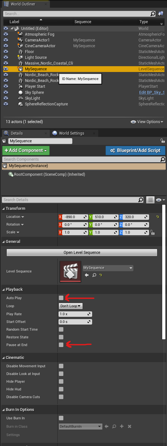Enable the Auto Play checkbox
The width and height of the screenshot is (167, 446).
point(61,298)
